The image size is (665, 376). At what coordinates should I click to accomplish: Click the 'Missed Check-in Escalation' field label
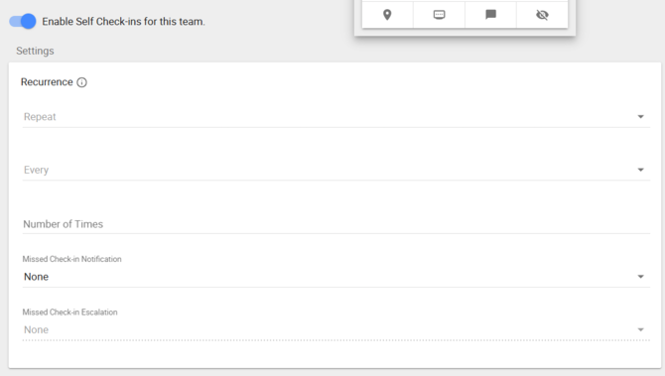tap(70, 312)
